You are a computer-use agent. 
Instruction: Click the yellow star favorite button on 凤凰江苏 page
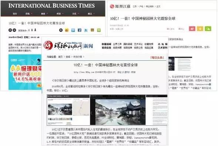point(200,29)
